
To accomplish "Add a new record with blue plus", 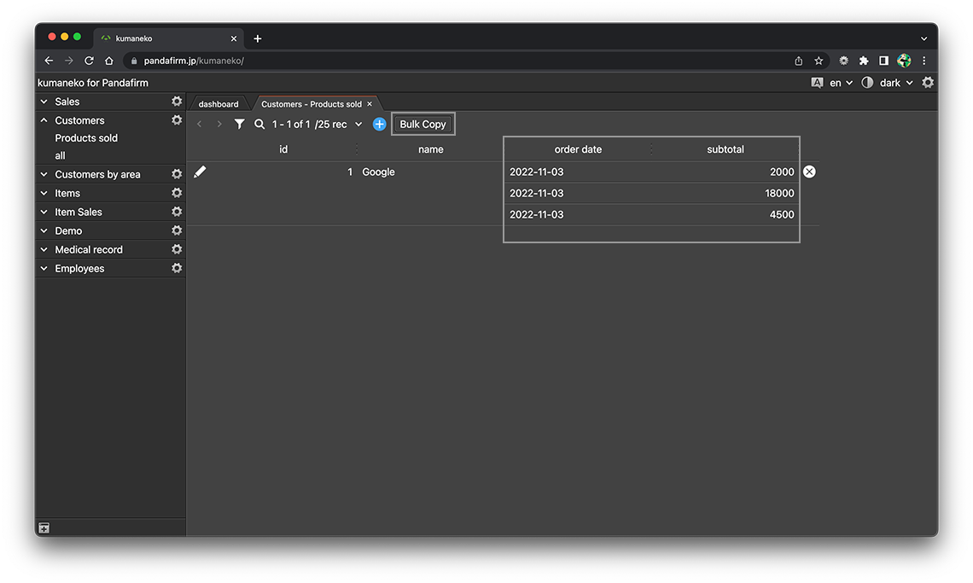I will [380, 125].
